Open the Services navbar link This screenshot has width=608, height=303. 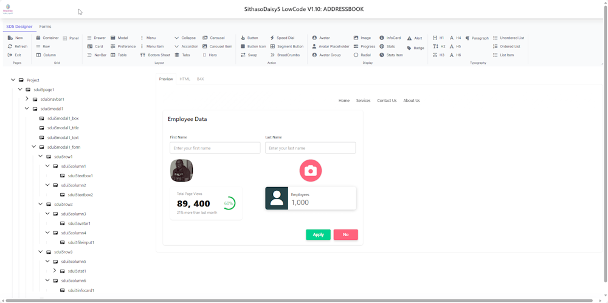point(364,100)
